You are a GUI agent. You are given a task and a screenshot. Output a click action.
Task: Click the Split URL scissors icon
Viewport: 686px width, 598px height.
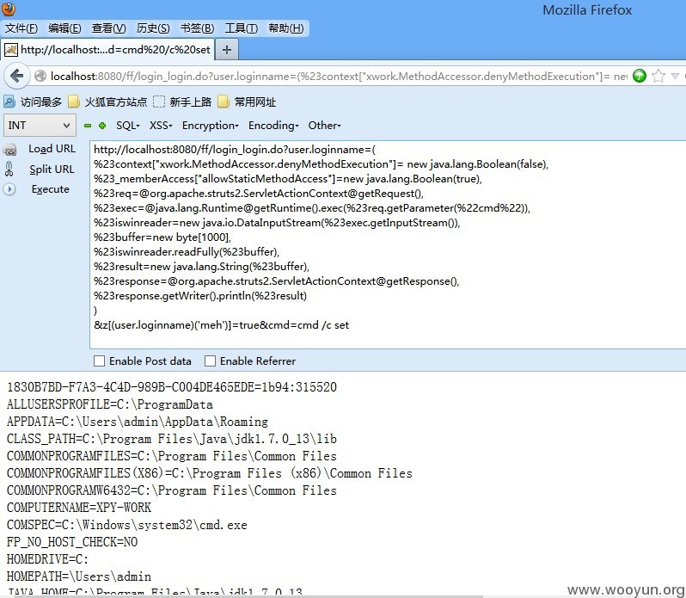[9, 170]
